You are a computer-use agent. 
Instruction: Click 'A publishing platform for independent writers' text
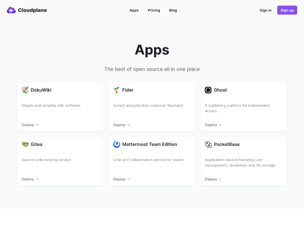click(x=237, y=108)
